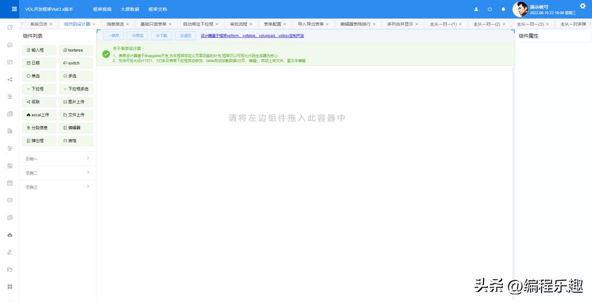
Task: Click the 下载 download button
Action: [162, 36]
